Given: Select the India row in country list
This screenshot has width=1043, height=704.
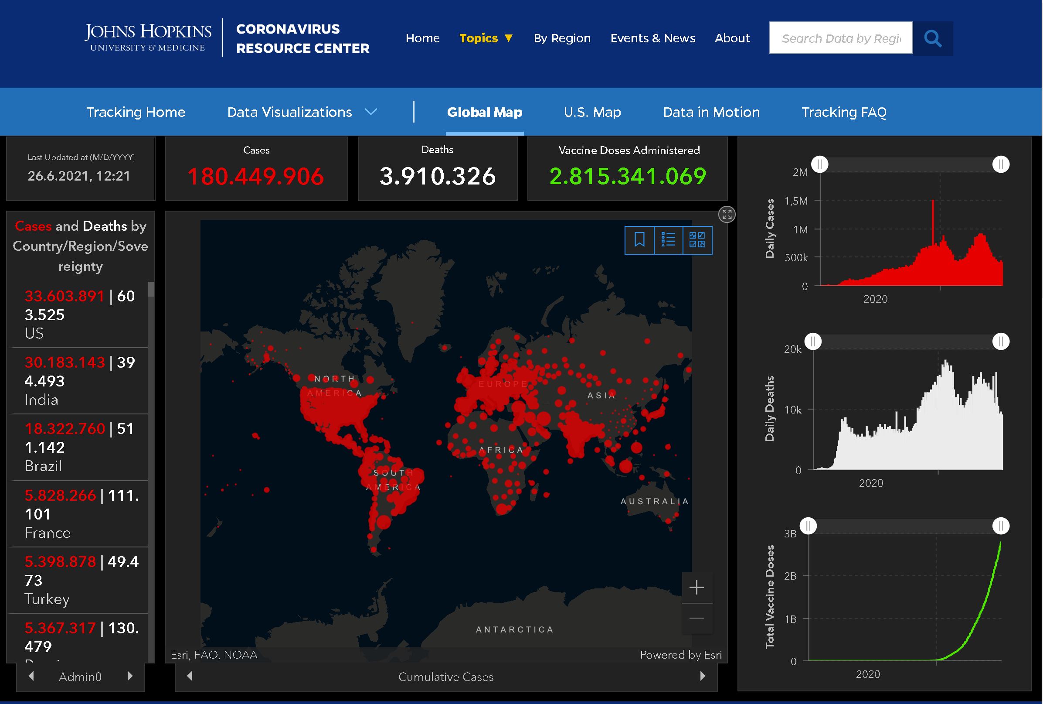Looking at the screenshot, I should point(78,381).
